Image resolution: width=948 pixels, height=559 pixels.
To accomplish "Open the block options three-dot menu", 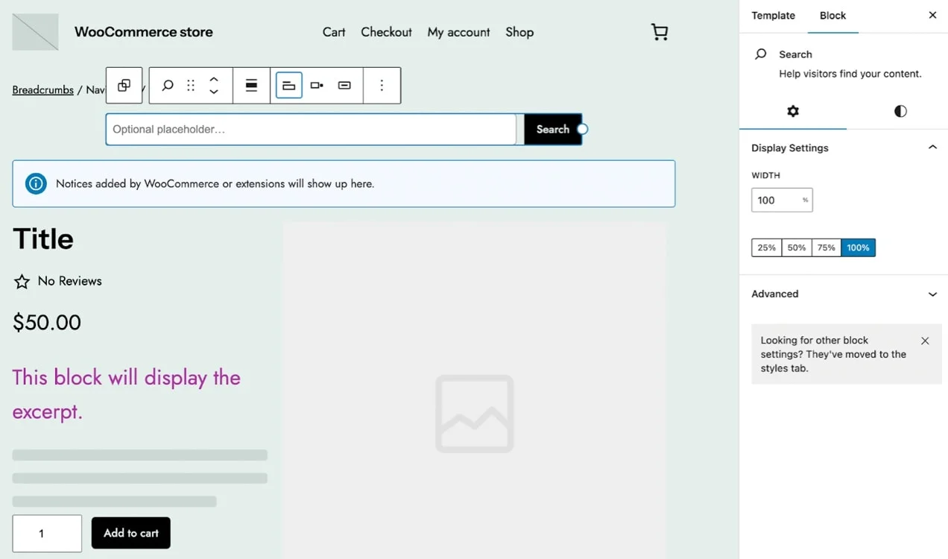I will (x=382, y=85).
